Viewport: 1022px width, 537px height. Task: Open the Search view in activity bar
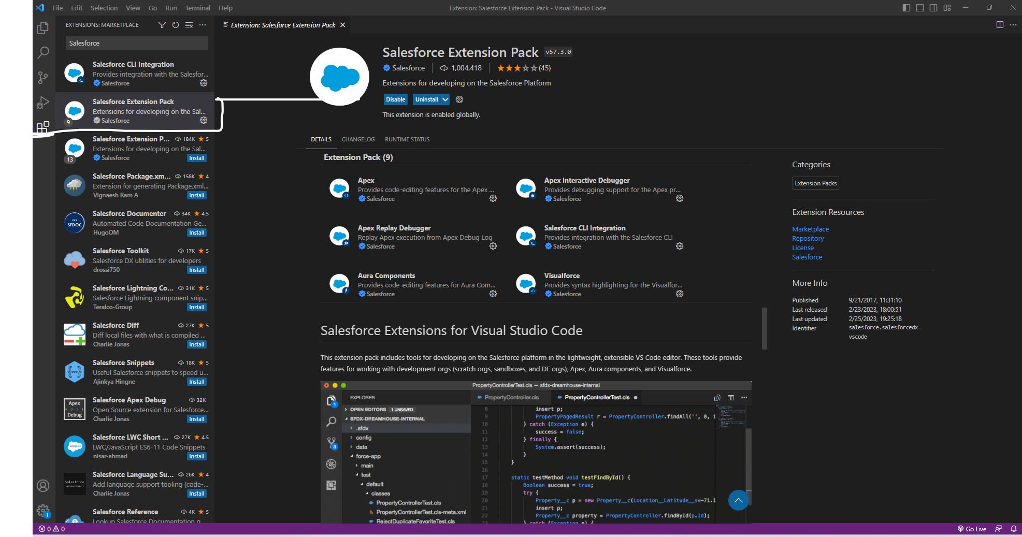click(43, 53)
